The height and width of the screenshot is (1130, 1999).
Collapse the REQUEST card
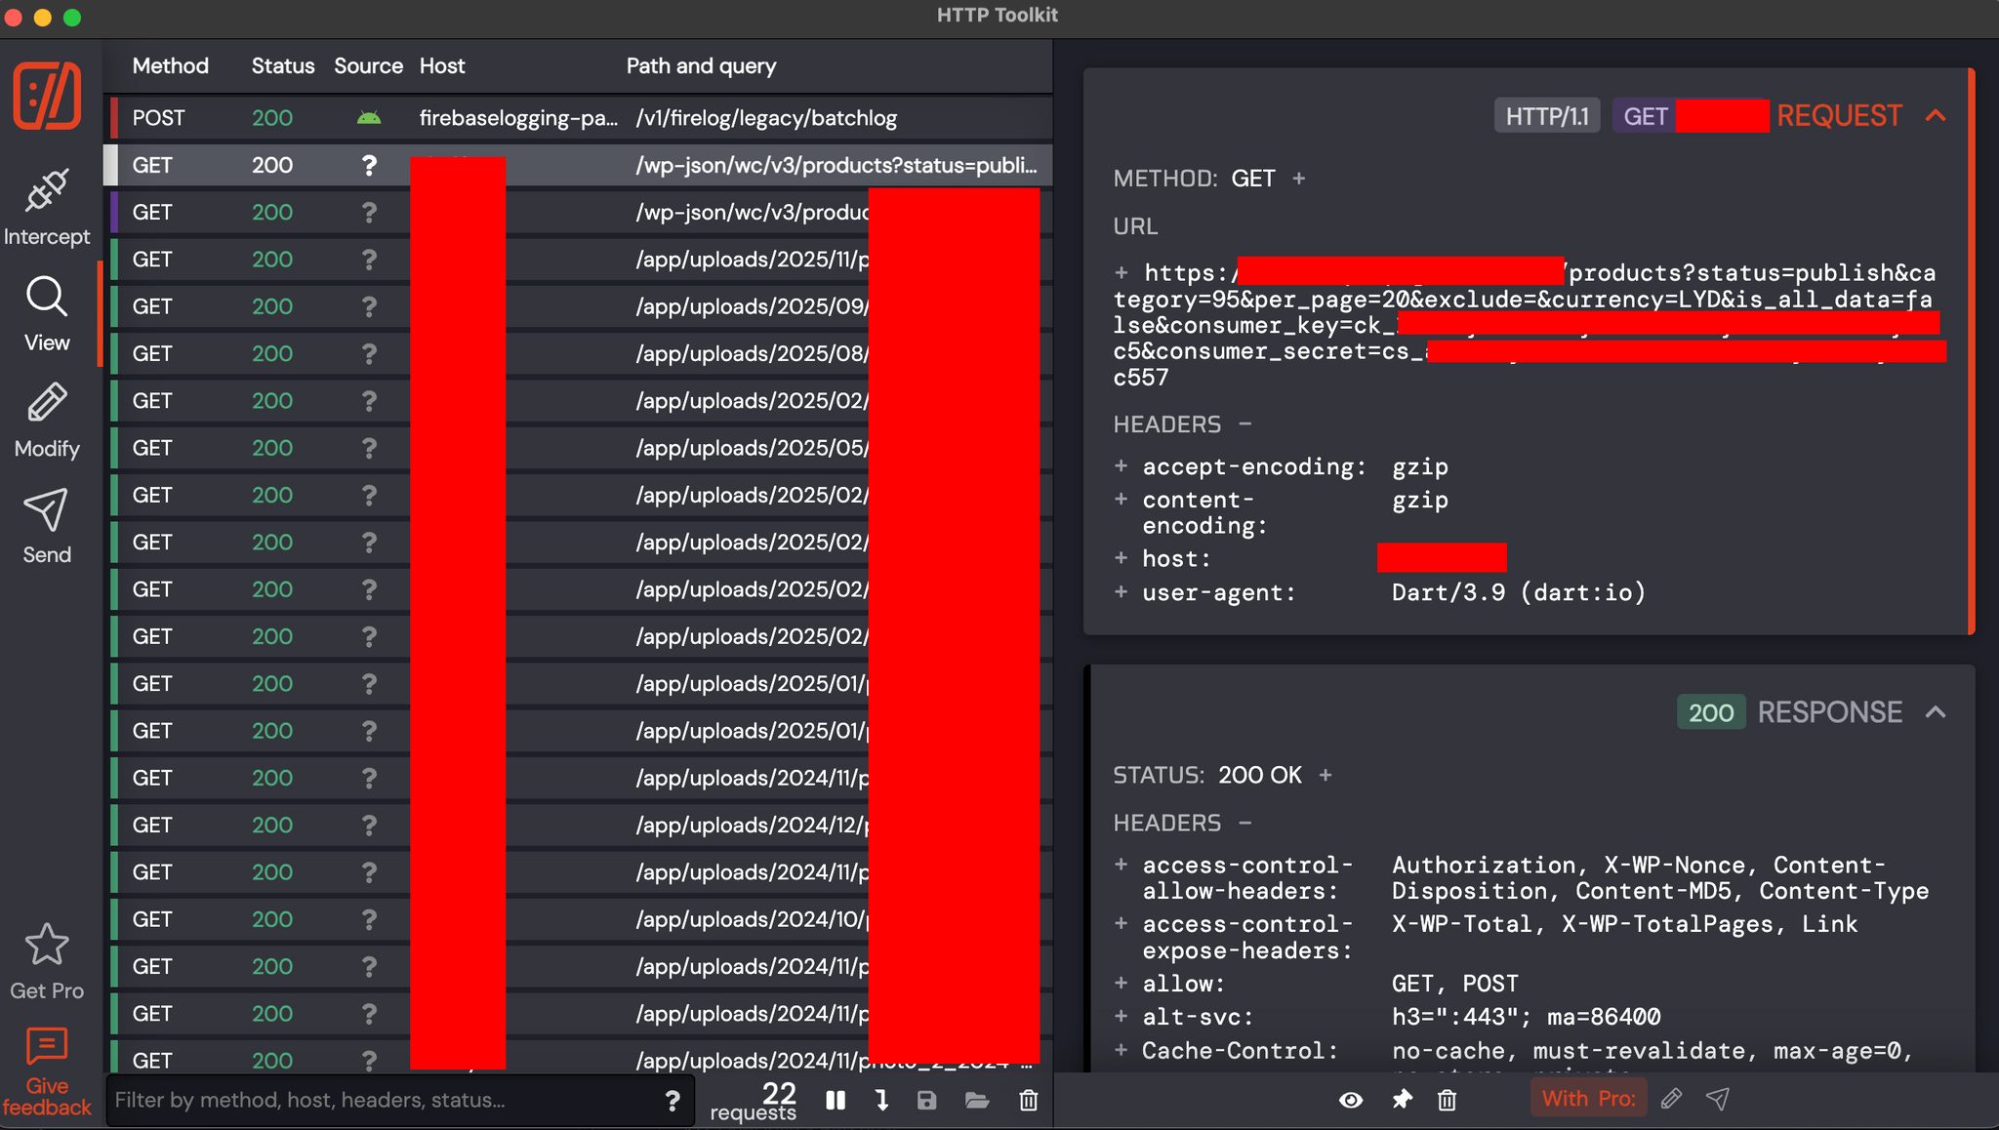pyautogui.click(x=1936, y=116)
